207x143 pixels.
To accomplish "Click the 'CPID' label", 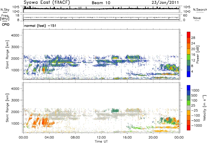I will tap(6, 25).
